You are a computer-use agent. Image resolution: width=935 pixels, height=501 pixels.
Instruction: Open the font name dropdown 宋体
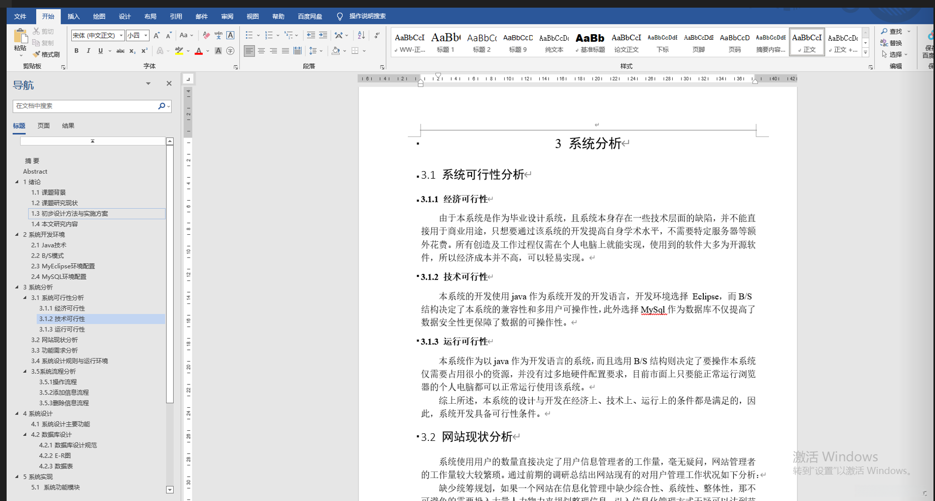(x=121, y=36)
